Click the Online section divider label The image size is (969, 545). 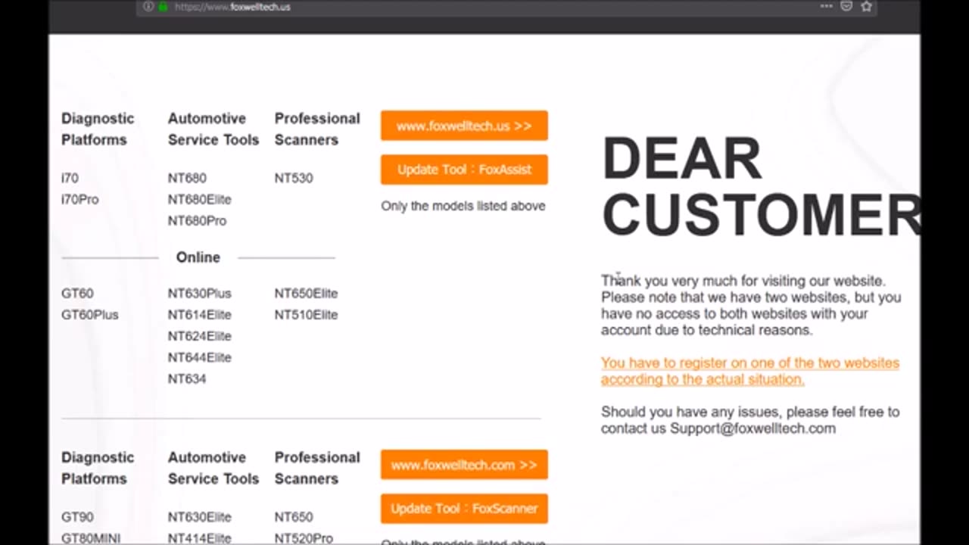tap(198, 257)
